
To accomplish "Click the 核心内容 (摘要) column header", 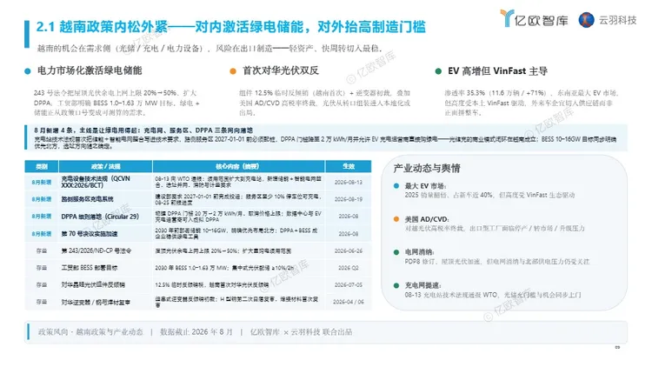I will 239,166.
